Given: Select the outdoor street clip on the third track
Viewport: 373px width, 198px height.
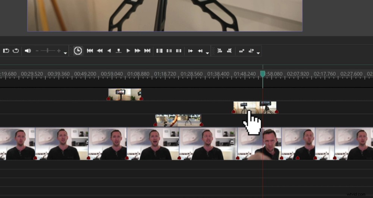Looking at the screenshot, I should (x=178, y=120).
